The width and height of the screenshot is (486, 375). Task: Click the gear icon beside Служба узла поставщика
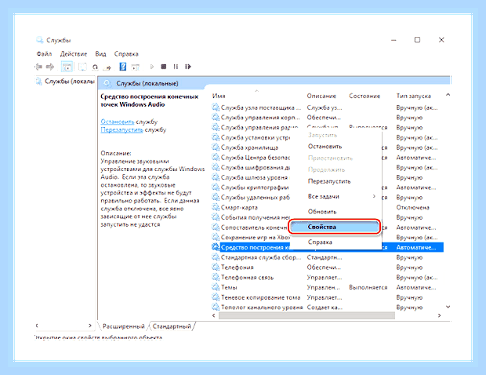tap(216, 107)
